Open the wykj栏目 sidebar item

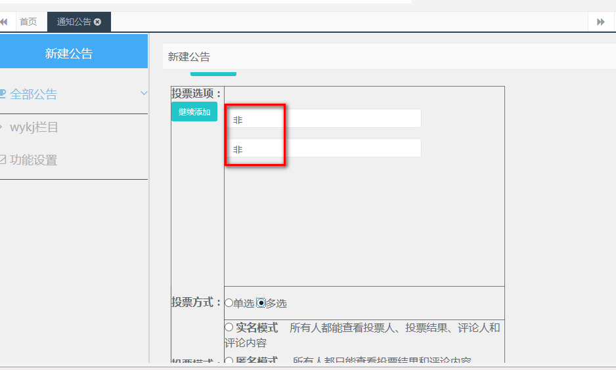tap(33, 127)
